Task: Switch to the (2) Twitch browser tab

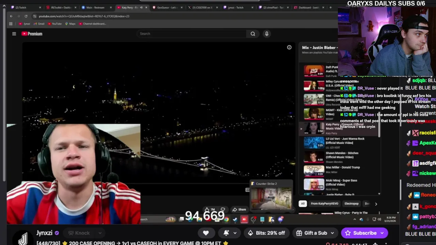Action: click(26, 7)
